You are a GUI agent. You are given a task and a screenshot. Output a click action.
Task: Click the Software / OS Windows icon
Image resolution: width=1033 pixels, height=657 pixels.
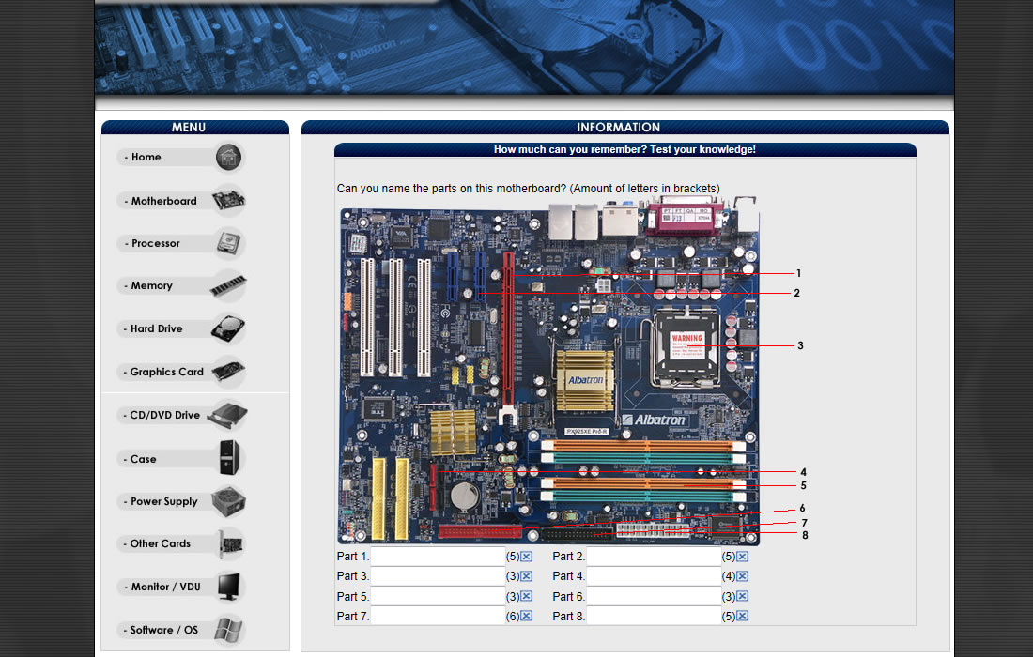point(228,630)
